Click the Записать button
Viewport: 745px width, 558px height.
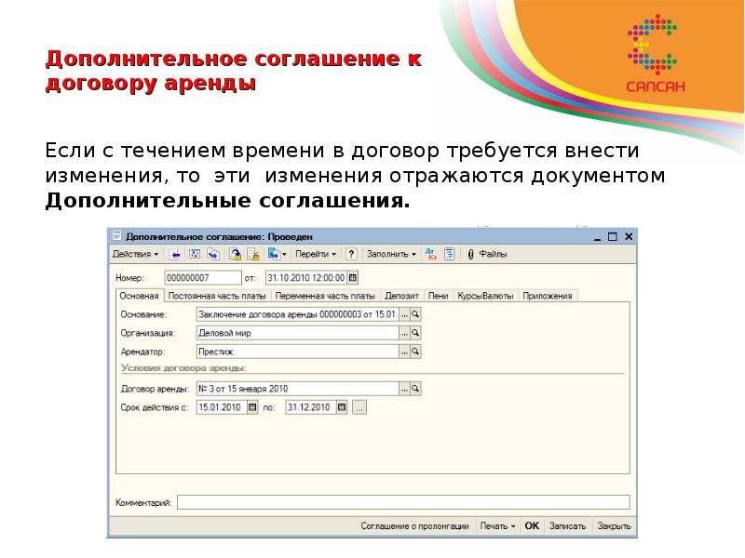tap(567, 526)
